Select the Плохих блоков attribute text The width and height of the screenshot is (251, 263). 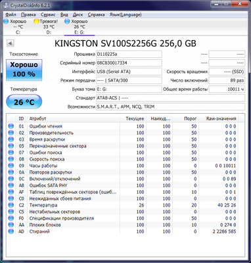point(45,225)
